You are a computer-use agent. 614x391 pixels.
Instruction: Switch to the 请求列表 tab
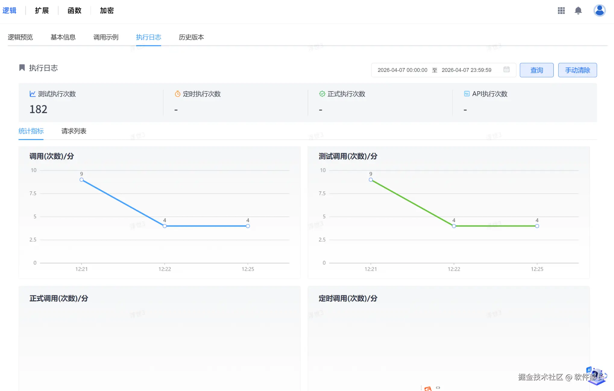(74, 131)
